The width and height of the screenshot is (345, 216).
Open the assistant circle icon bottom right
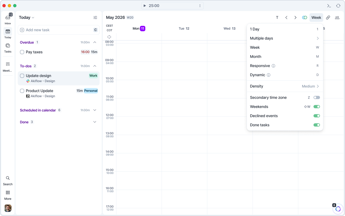tap(338, 209)
